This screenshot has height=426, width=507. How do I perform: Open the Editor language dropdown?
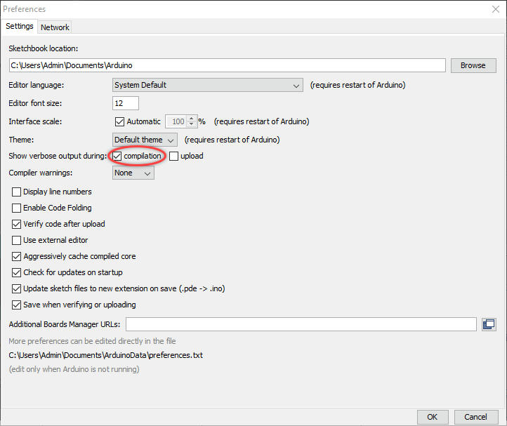click(x=208, y=85)
